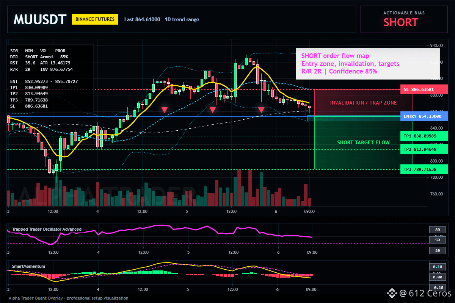
Task: Click the 'RSI 35.6 ATR 13.46179' stats row
Action: click(40, 62)
